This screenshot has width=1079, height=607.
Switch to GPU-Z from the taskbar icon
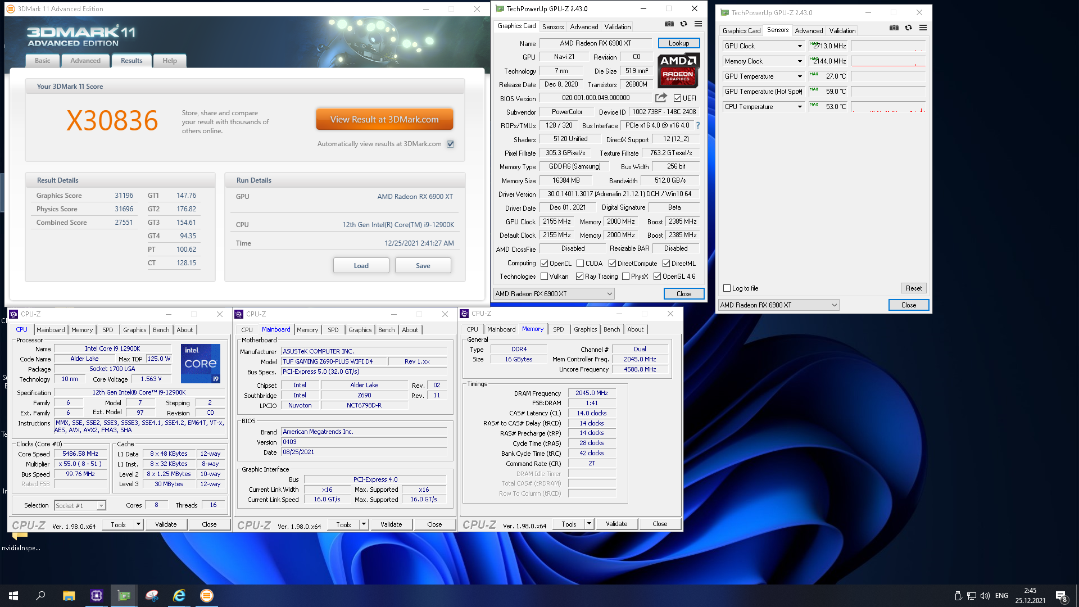point(124,596)
